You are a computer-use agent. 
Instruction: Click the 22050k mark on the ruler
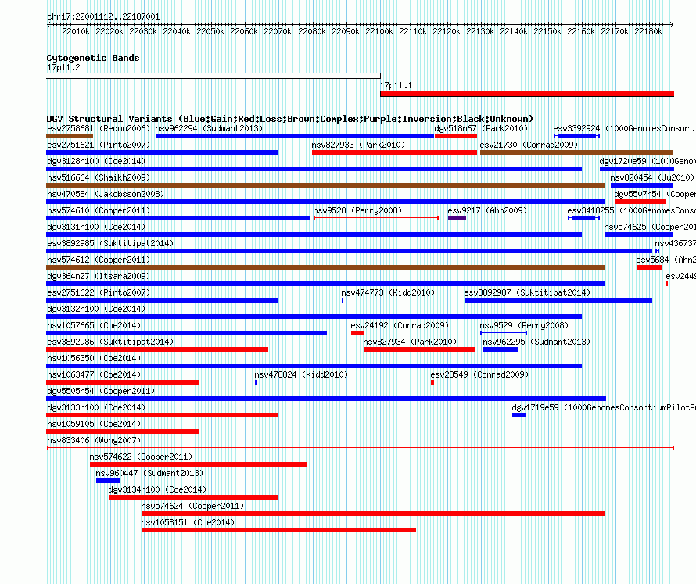tap(210, 31)
